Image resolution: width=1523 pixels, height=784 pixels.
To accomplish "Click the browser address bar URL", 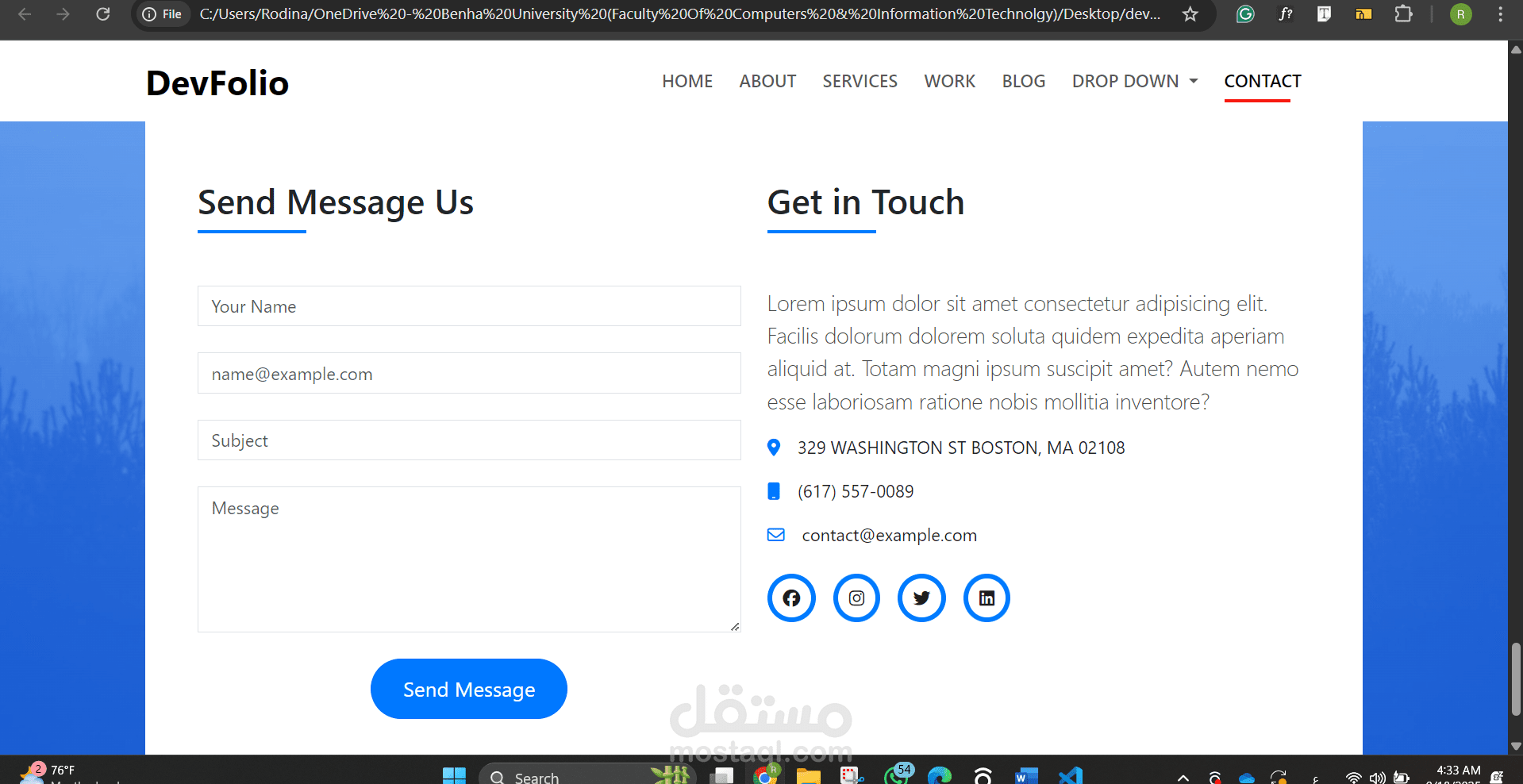I will [x=679, y=14].
